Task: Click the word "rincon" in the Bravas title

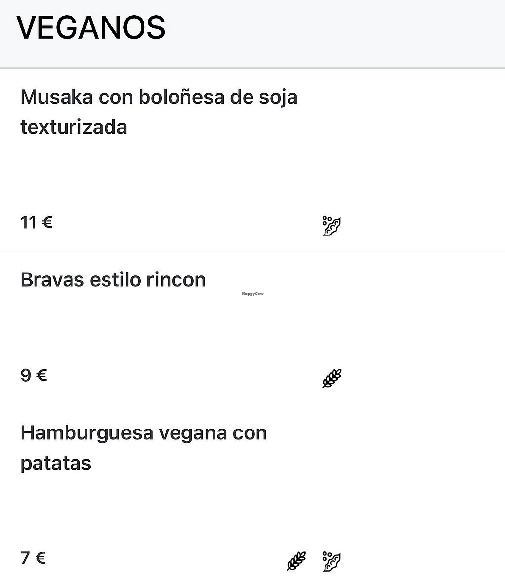Action: click(176, 280)
